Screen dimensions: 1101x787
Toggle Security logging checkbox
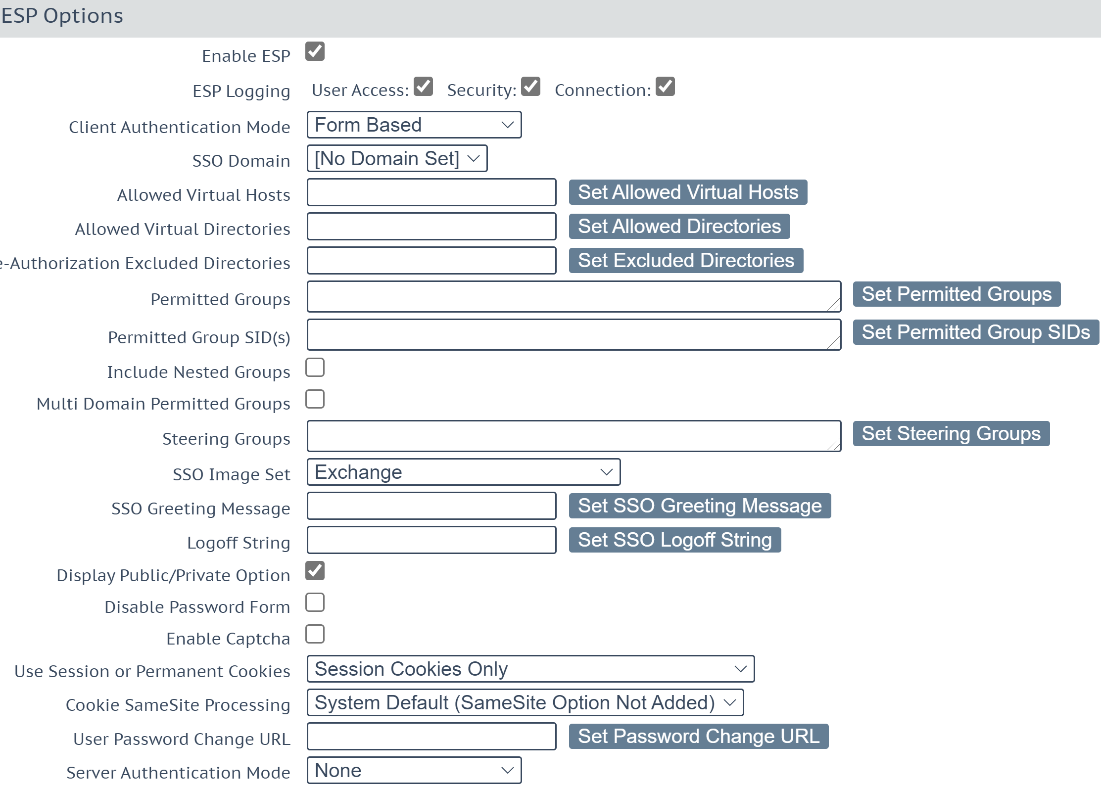pos(530,86)
